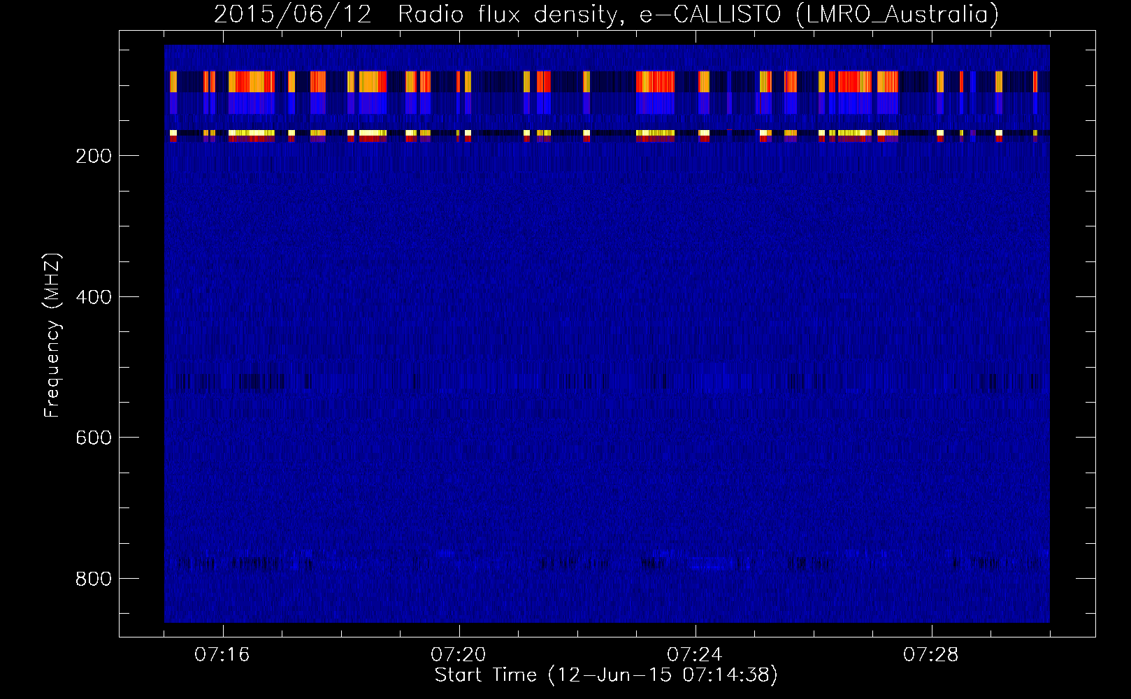Screen dimensions: 1131x699
Task: Click the 07:28 time tick label
Action: 931,655
